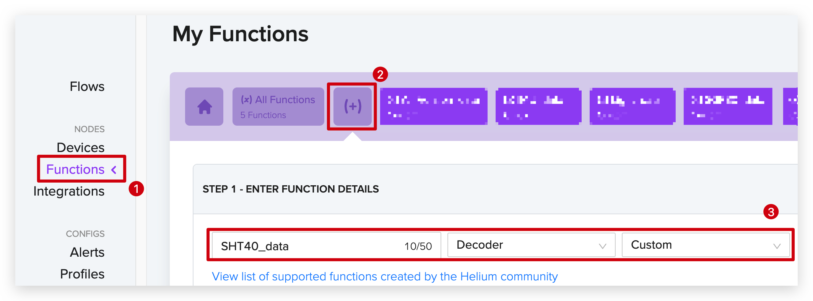Open the All Functions list
This screenshot has height=301, width=813.
tap(278, 107)
